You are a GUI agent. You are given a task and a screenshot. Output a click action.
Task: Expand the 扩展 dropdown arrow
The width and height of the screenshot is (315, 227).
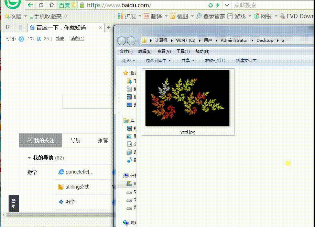coord(140,16)
